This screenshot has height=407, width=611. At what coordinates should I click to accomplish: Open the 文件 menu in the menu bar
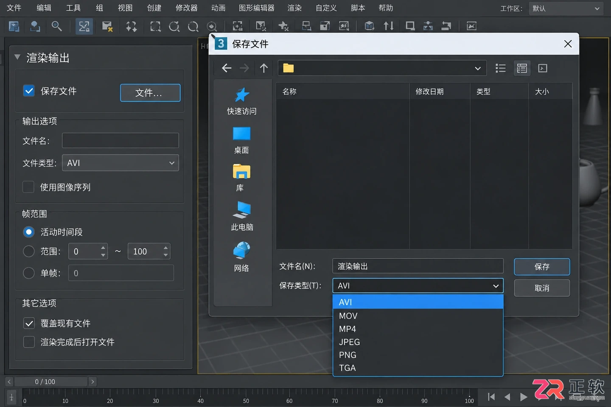pos(14,8)
